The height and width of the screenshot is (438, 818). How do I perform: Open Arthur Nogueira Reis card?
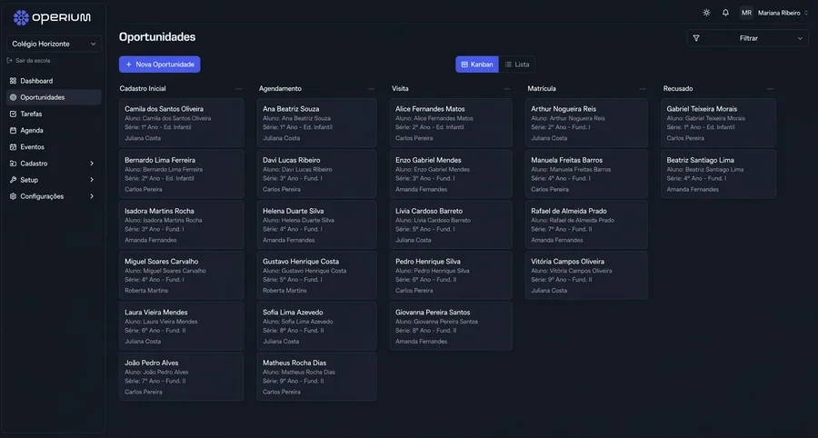coord(586,123)
